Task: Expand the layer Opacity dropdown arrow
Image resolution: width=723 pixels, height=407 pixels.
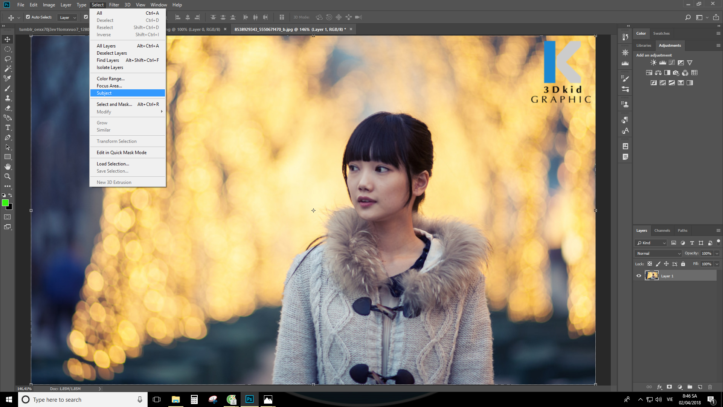Action: point(717,254)
